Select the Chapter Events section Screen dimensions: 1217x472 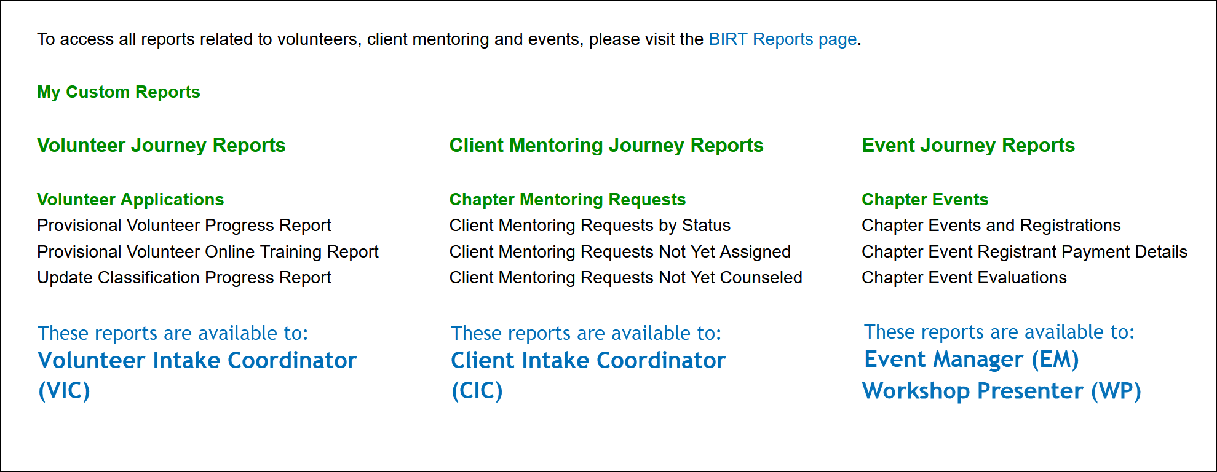924,200
